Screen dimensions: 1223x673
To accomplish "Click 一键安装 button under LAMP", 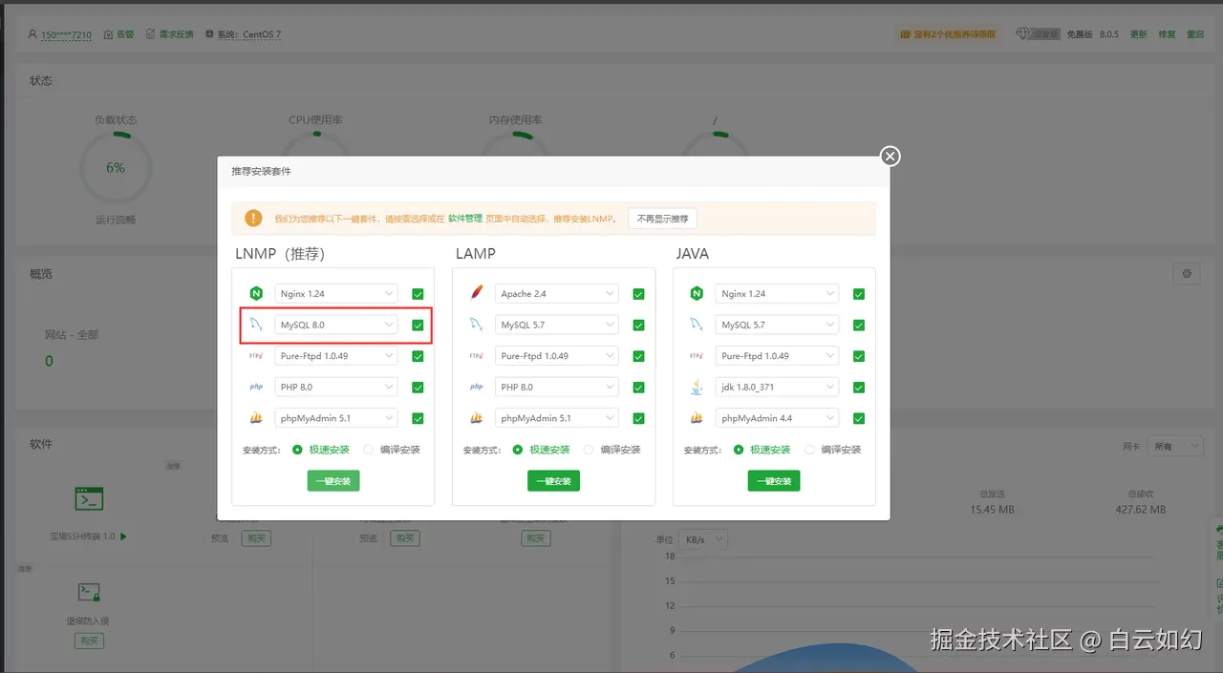I will pos(553,481).
